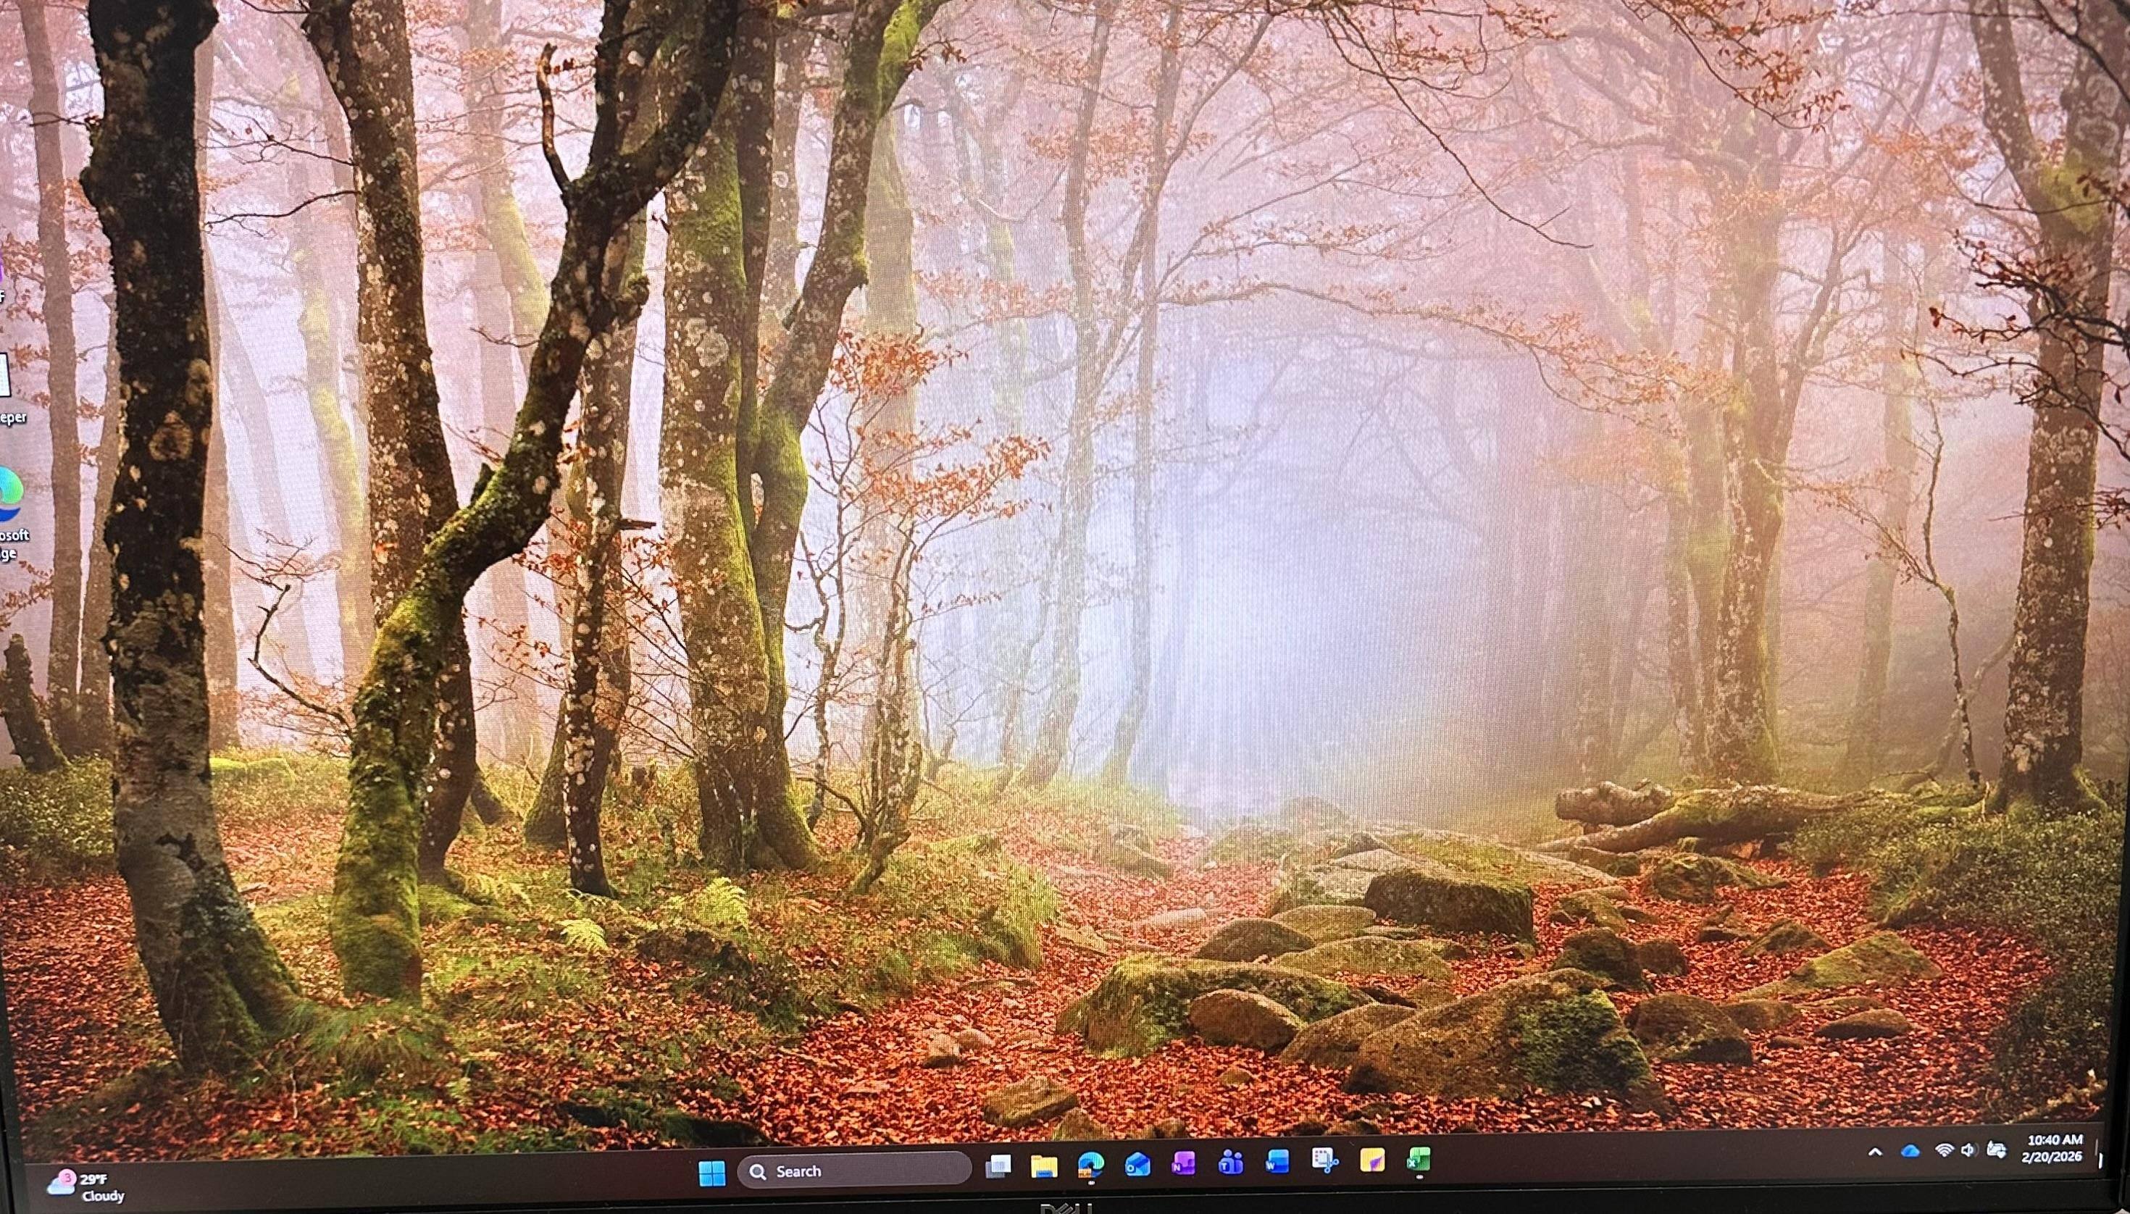Open the clock showing 10:40 AM

pos(2055,1148)
